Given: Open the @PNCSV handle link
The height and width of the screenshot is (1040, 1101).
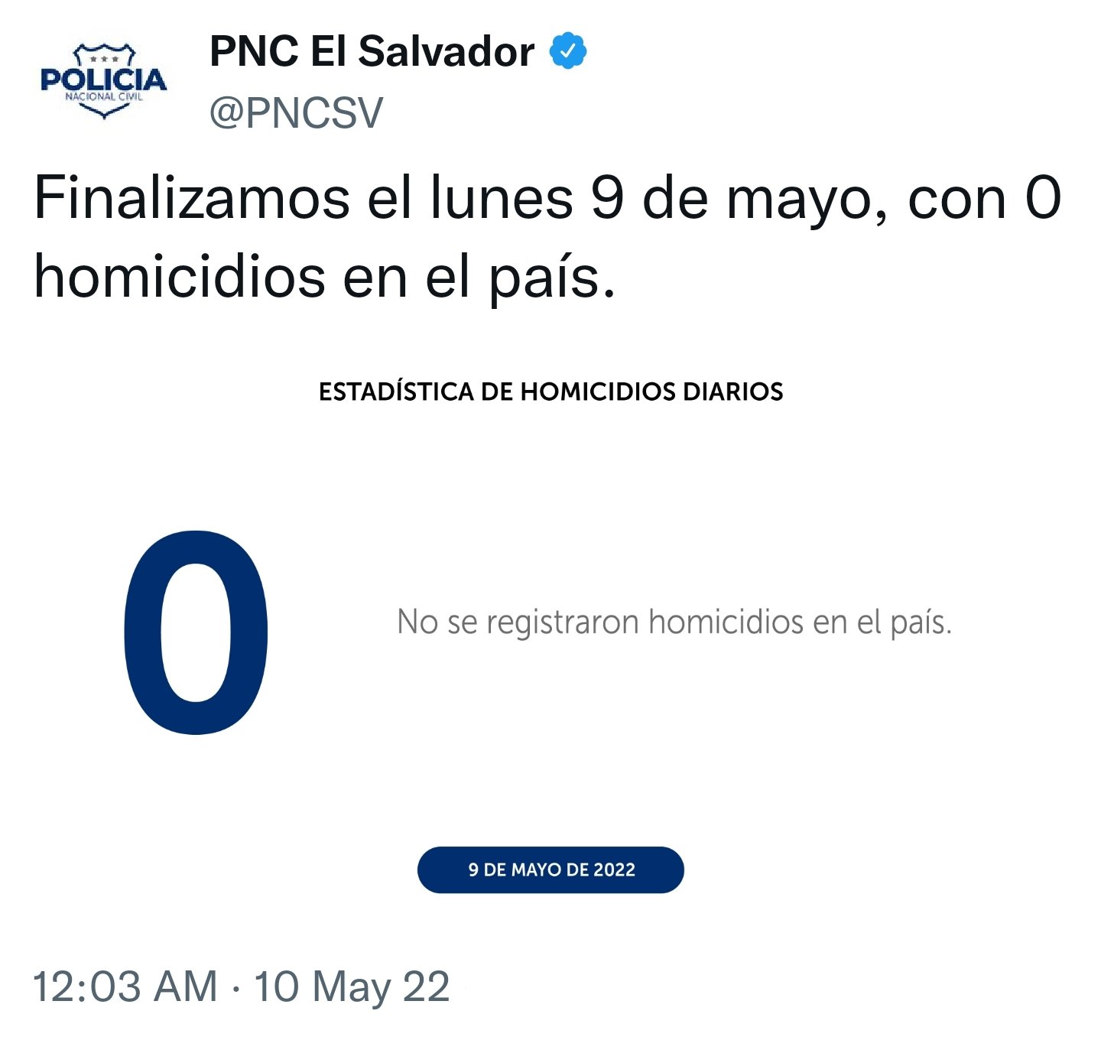Looking at the screenshot, I should (296, 113).
